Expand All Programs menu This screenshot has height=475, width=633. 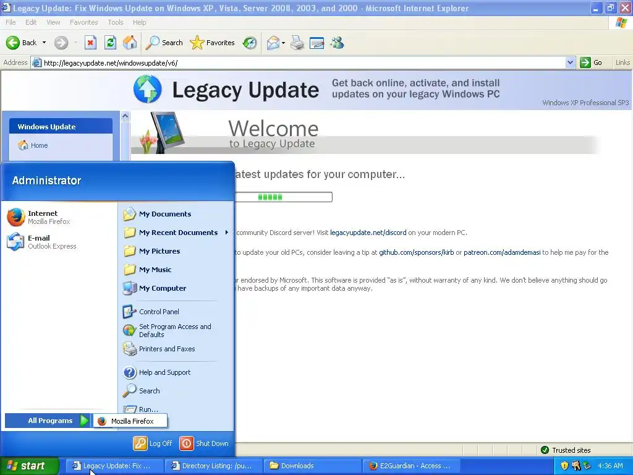pyautogui.click(x=47, y=421)
